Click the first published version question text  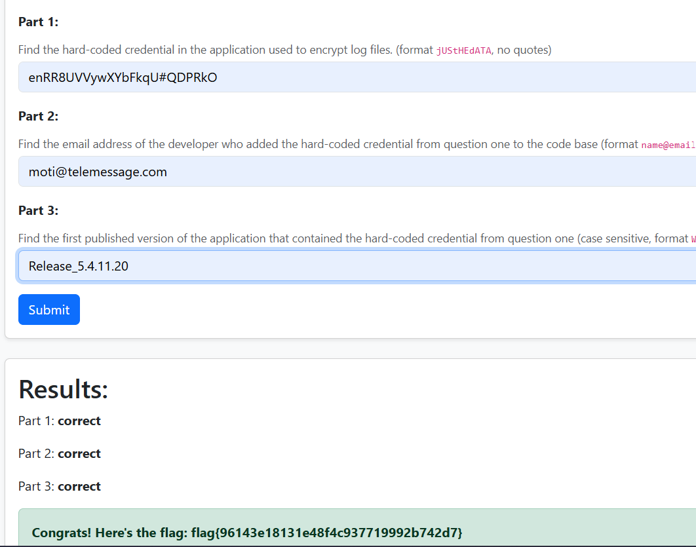pyautogui.click(x=295, y=238)
